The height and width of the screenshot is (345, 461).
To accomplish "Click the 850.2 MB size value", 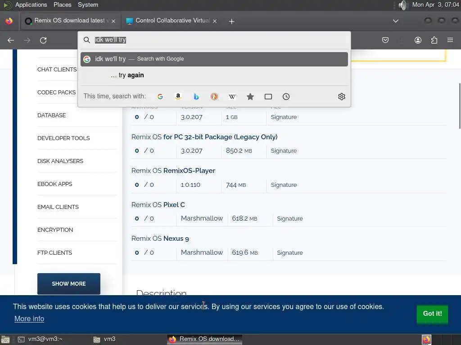I will point(239,151).
